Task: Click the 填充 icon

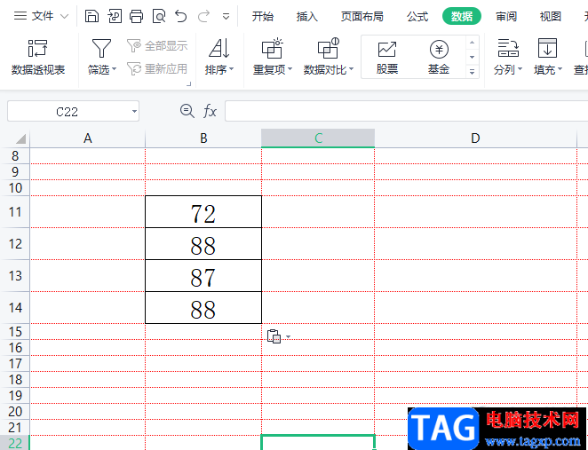Action: point(547,48)
